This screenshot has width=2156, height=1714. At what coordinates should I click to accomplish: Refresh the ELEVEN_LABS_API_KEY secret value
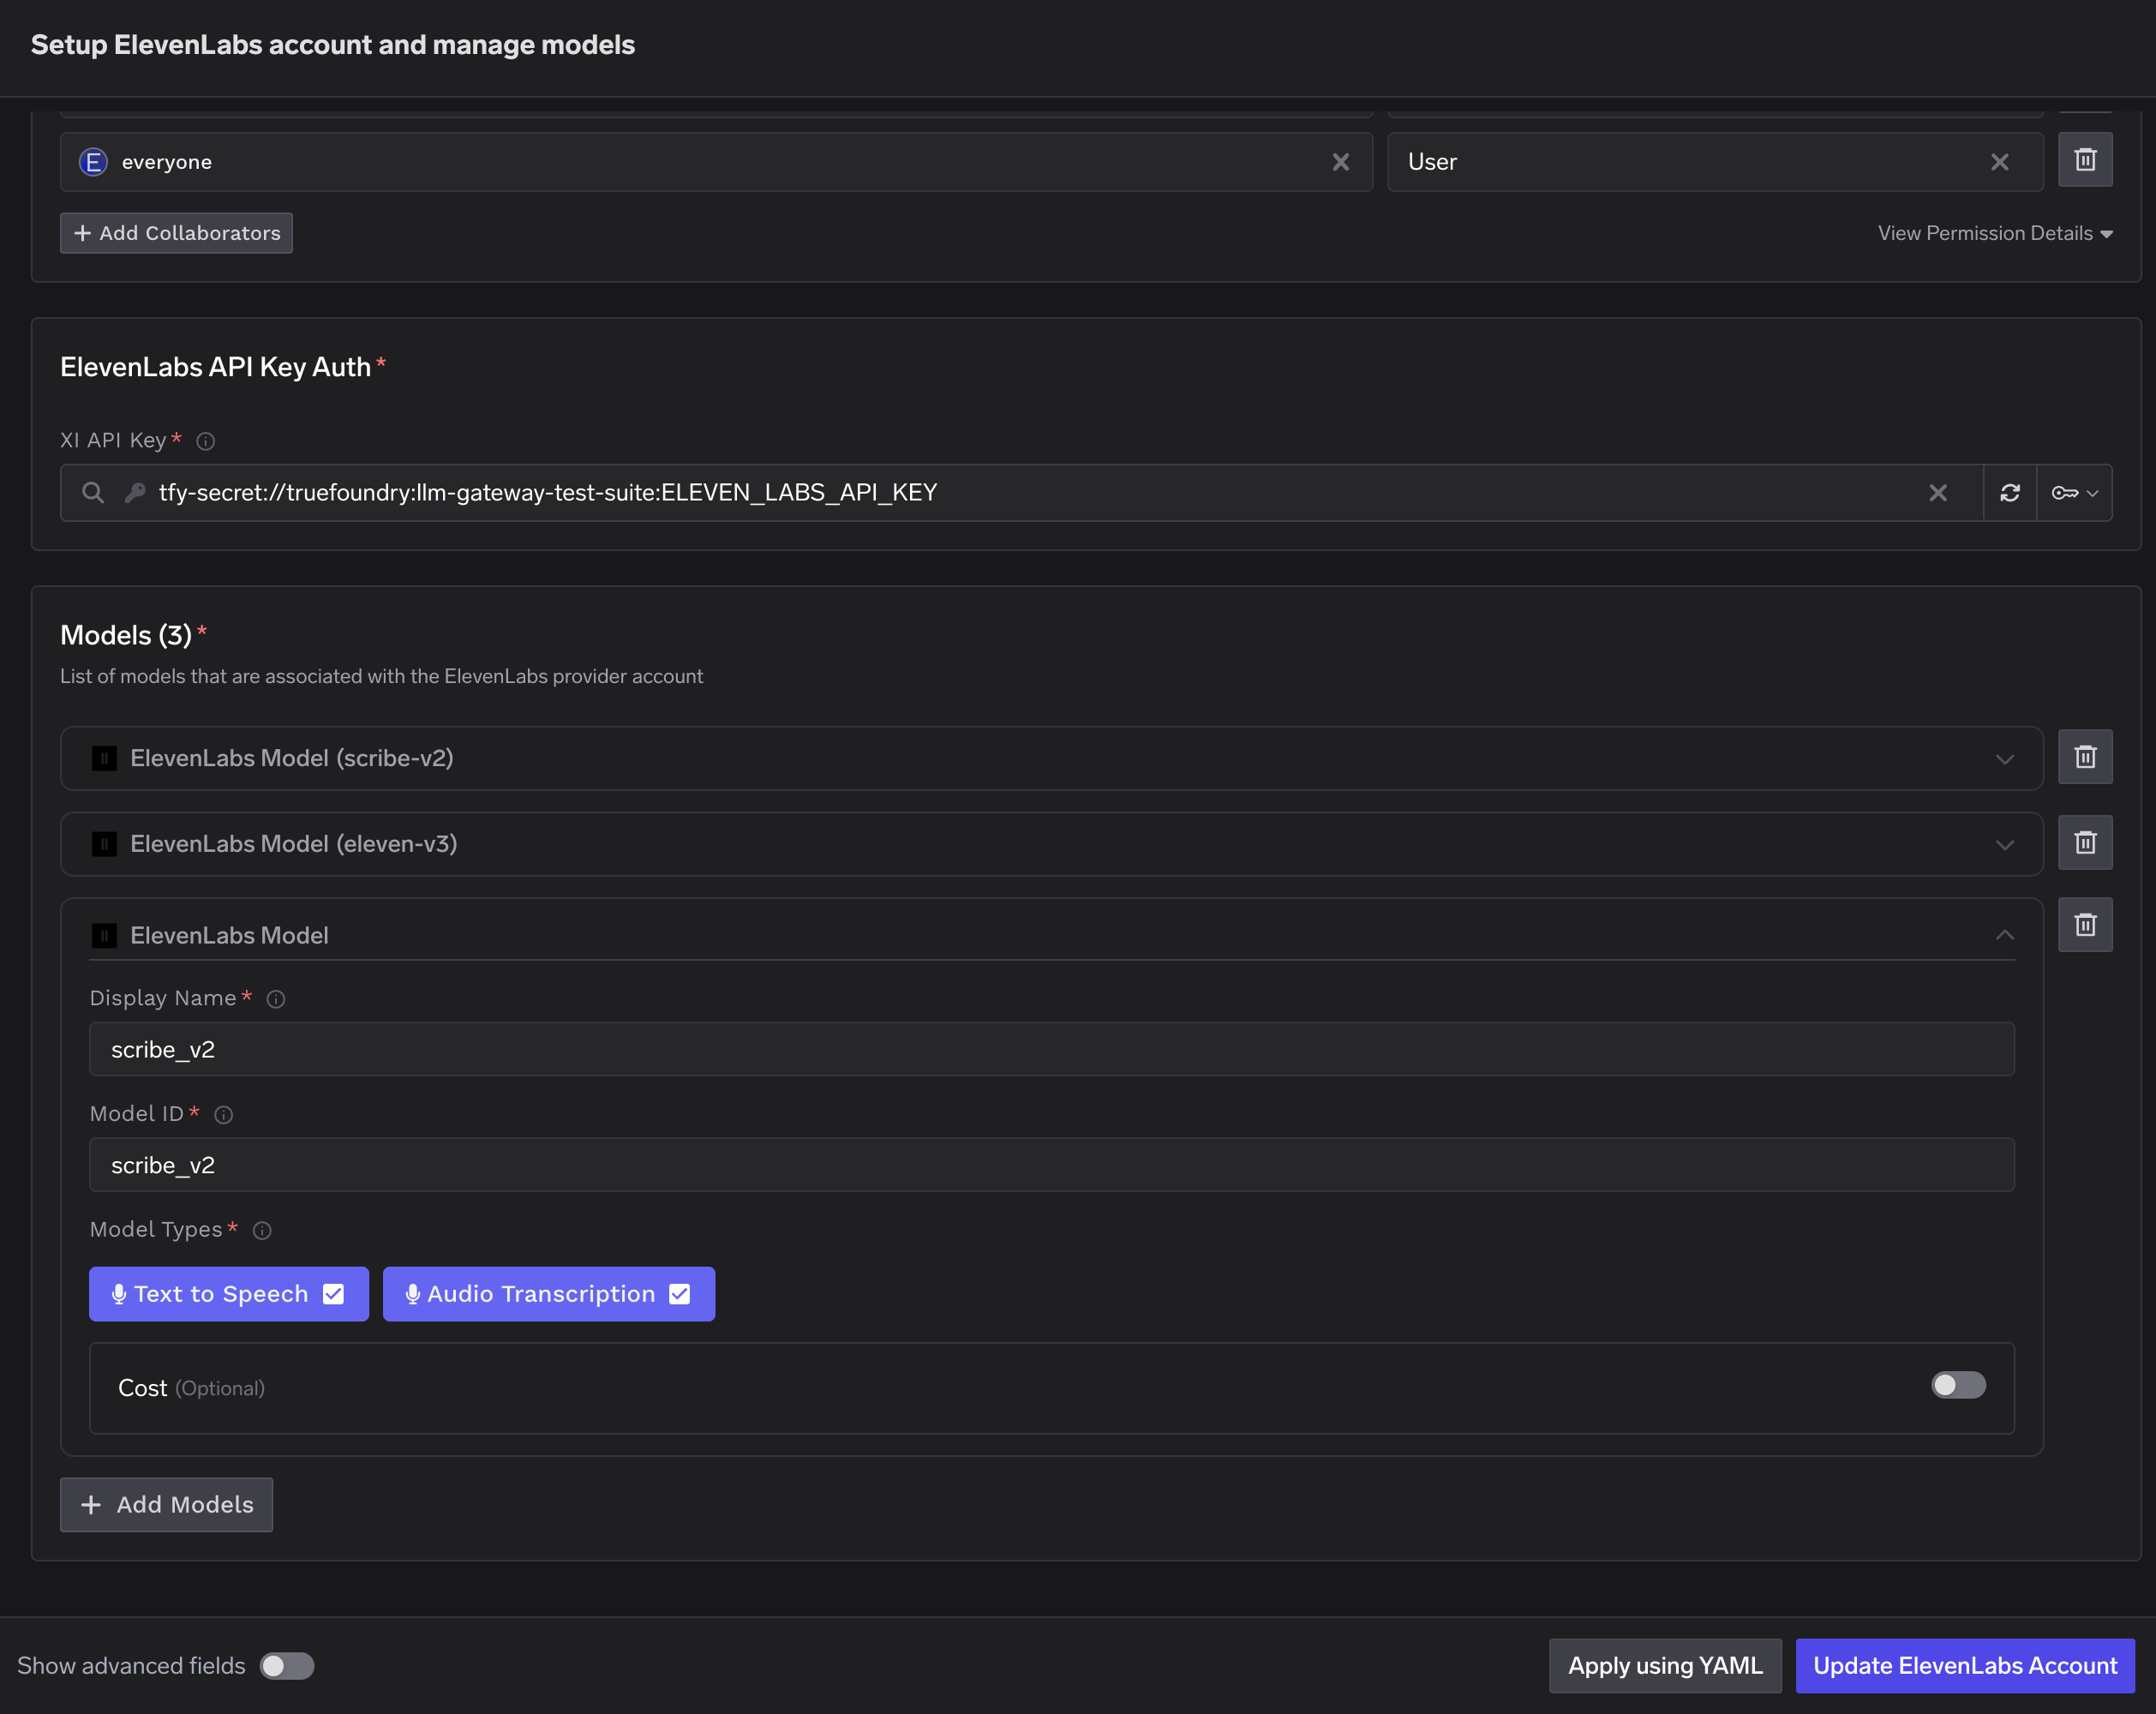tap(2010, 492)
